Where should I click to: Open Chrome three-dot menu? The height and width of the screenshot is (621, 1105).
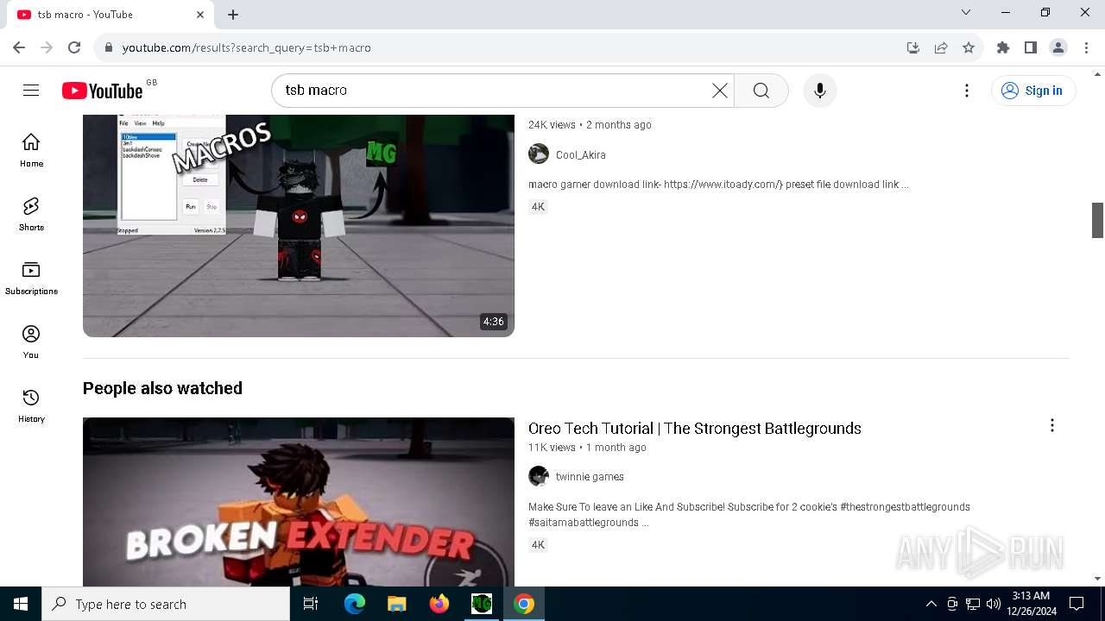click(1086, 47)
